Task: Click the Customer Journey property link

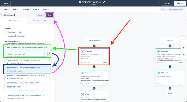Action: point(165,76)
